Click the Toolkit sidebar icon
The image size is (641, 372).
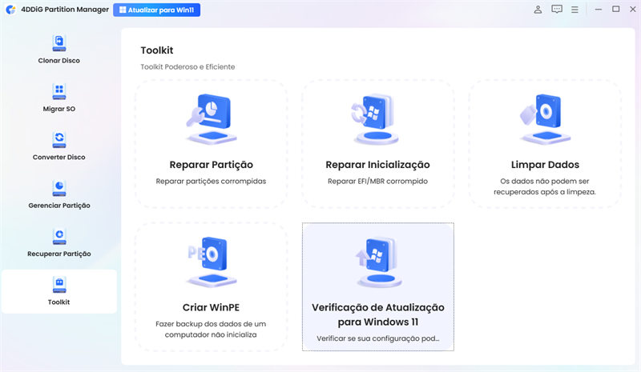point(58,284)
